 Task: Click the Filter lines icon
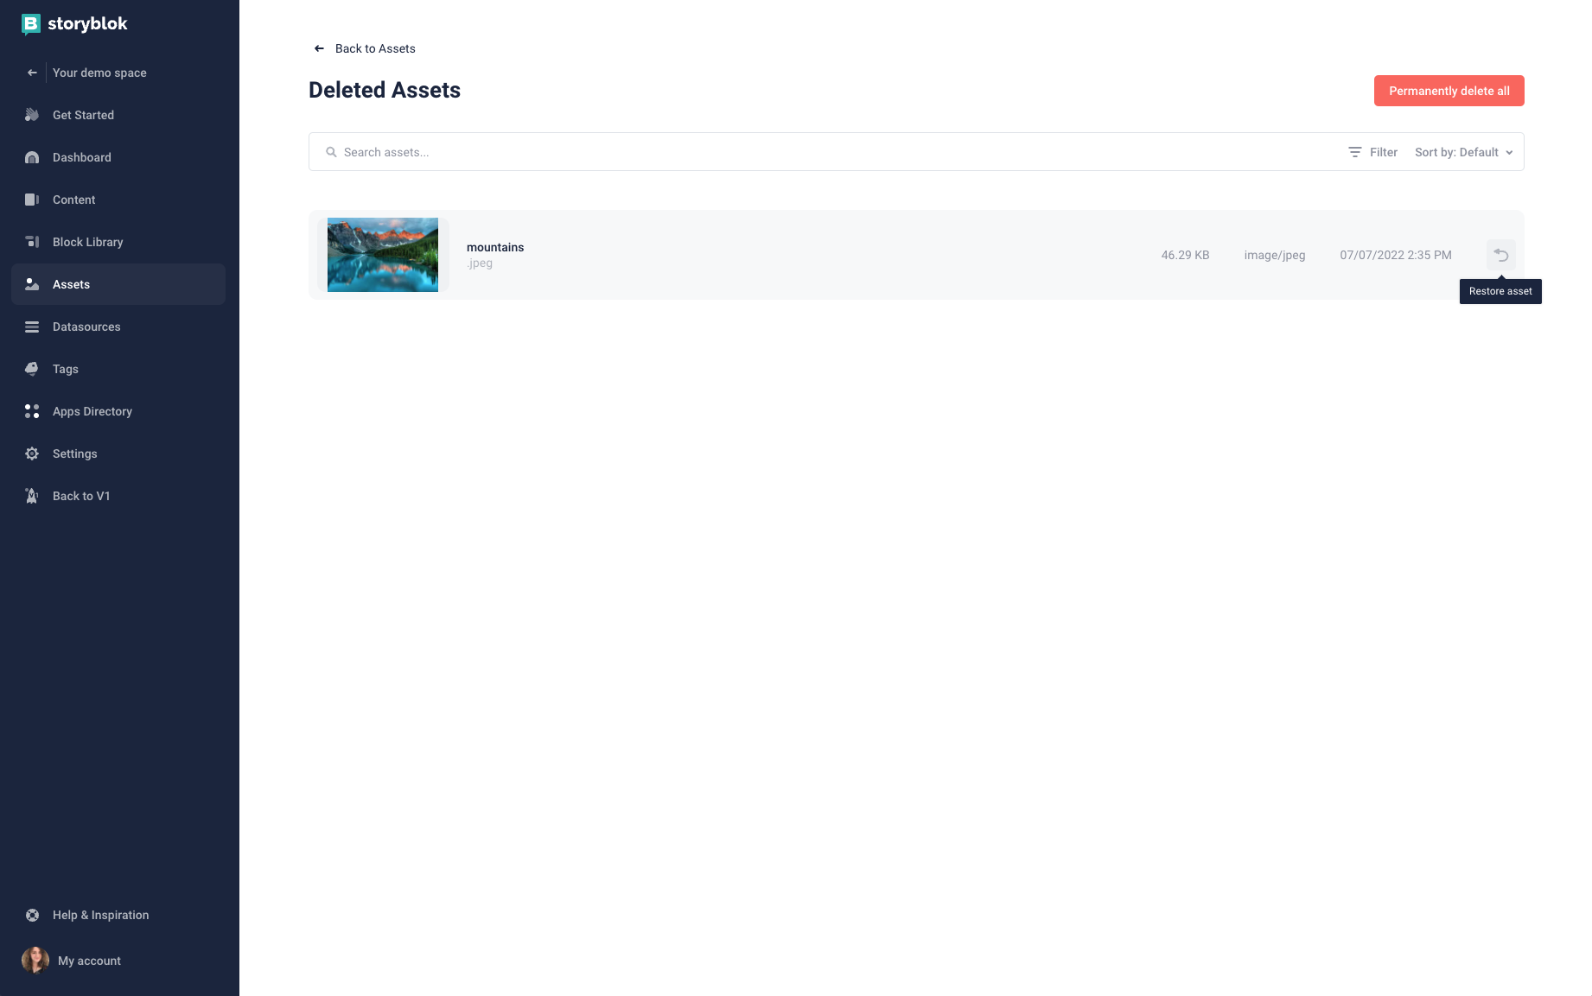tap(1355, 152)
